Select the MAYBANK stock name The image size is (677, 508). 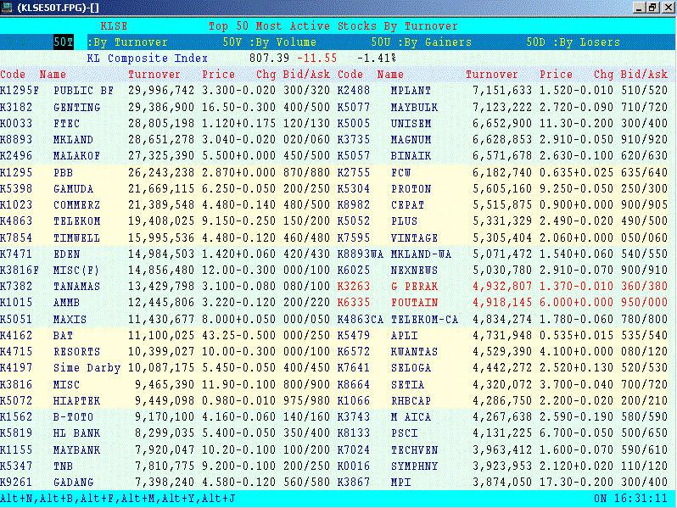click(76, 450)
